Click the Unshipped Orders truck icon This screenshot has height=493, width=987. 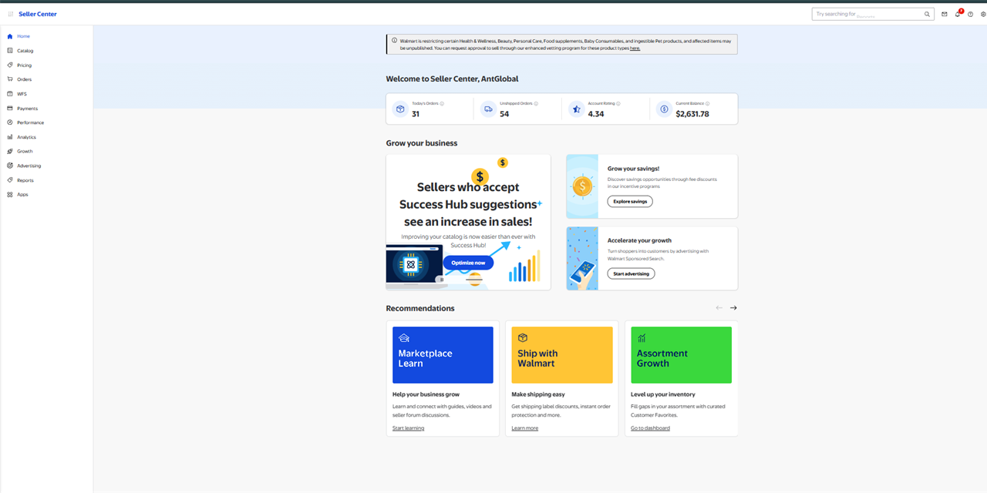tap(488, 109)
